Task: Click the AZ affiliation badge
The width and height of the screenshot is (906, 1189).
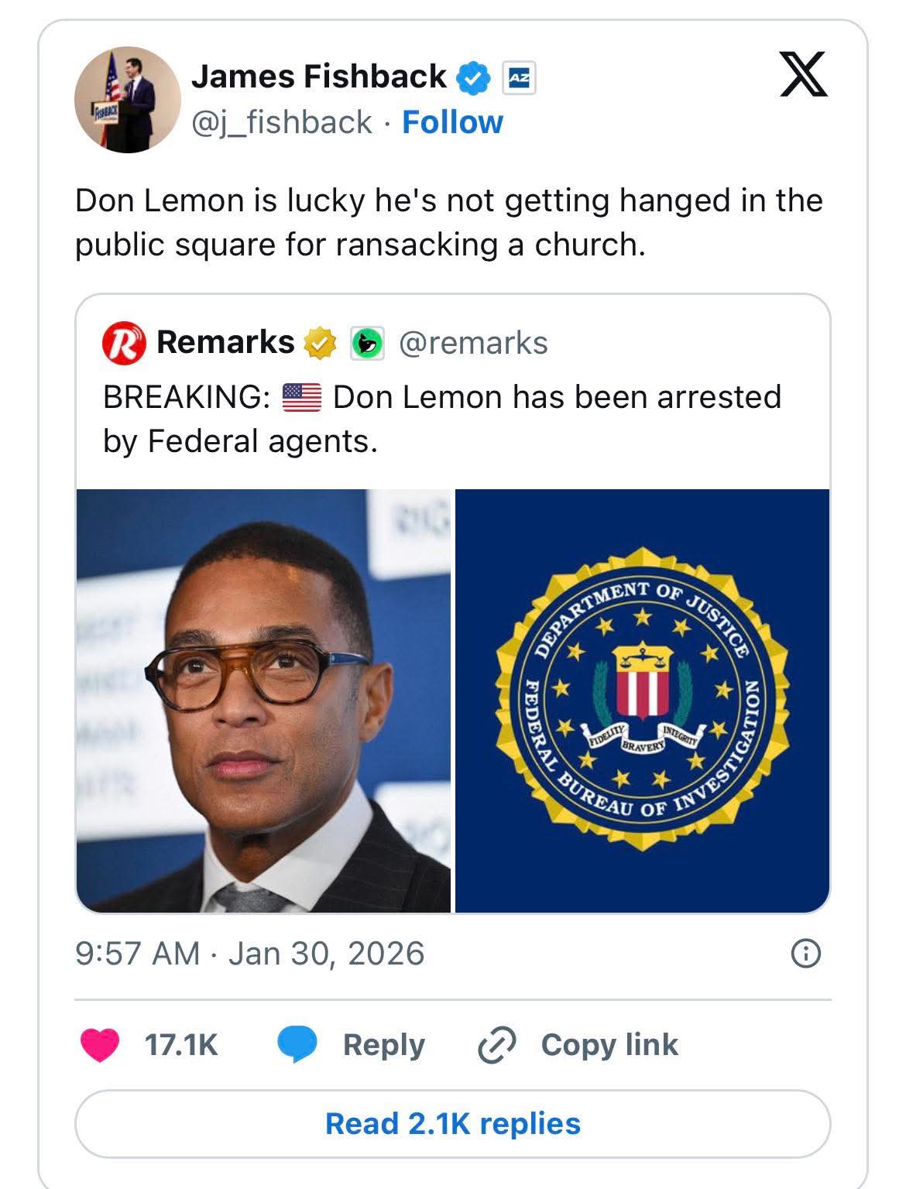Action: [520, 77]
